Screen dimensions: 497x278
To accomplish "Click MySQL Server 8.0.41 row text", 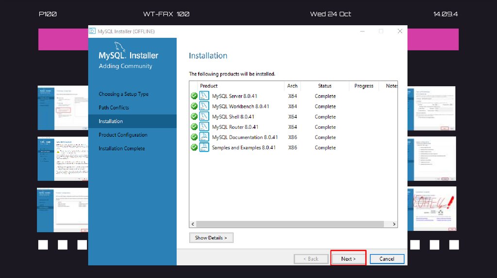I will [234, 96].
